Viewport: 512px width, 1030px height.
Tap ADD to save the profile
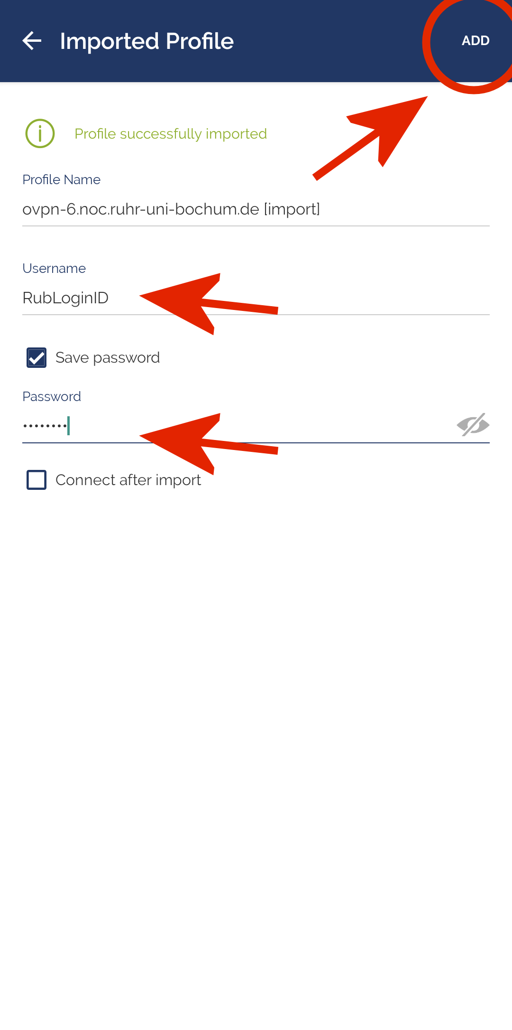click(475, 41)
